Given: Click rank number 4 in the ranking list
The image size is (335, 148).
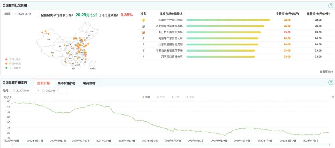Looking at the screenshot, I should [x=143, y=39].
